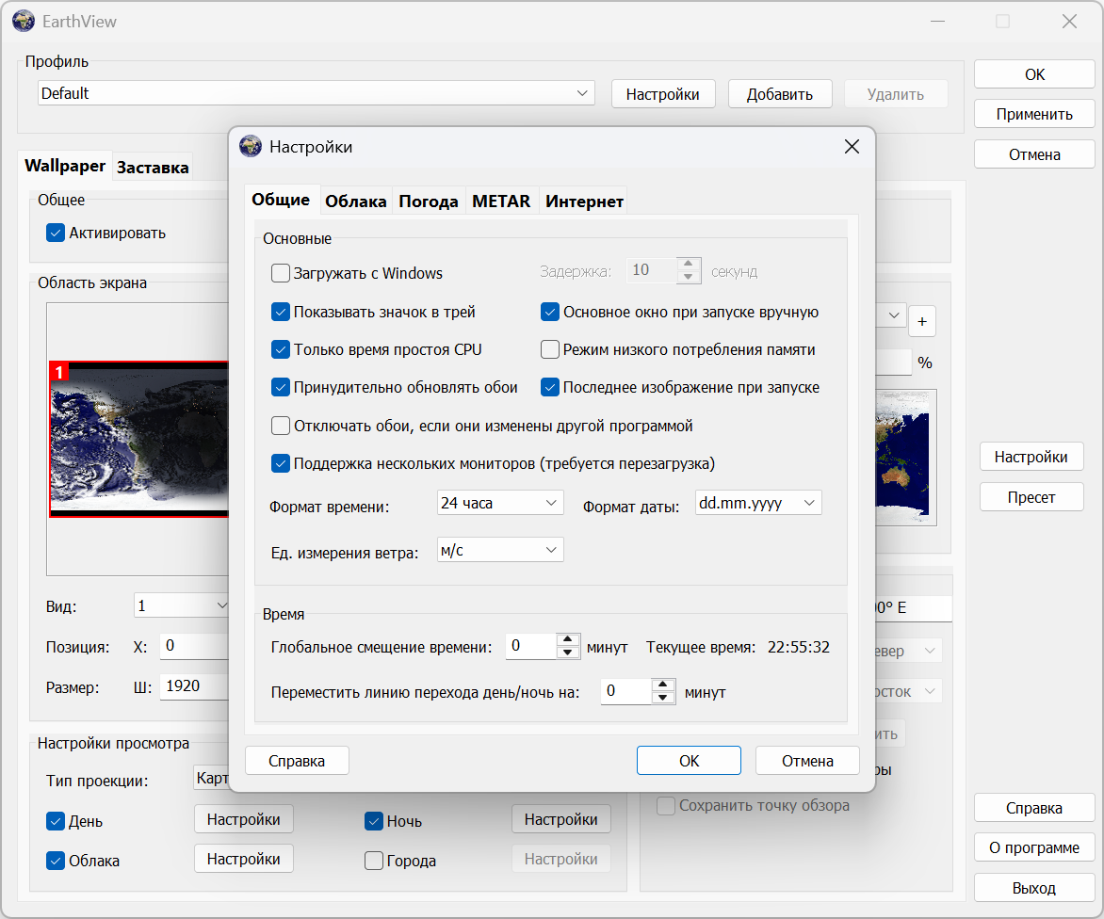
Task: Open the Ед. измерения ветра dropdown
Action: click(500, 550)
